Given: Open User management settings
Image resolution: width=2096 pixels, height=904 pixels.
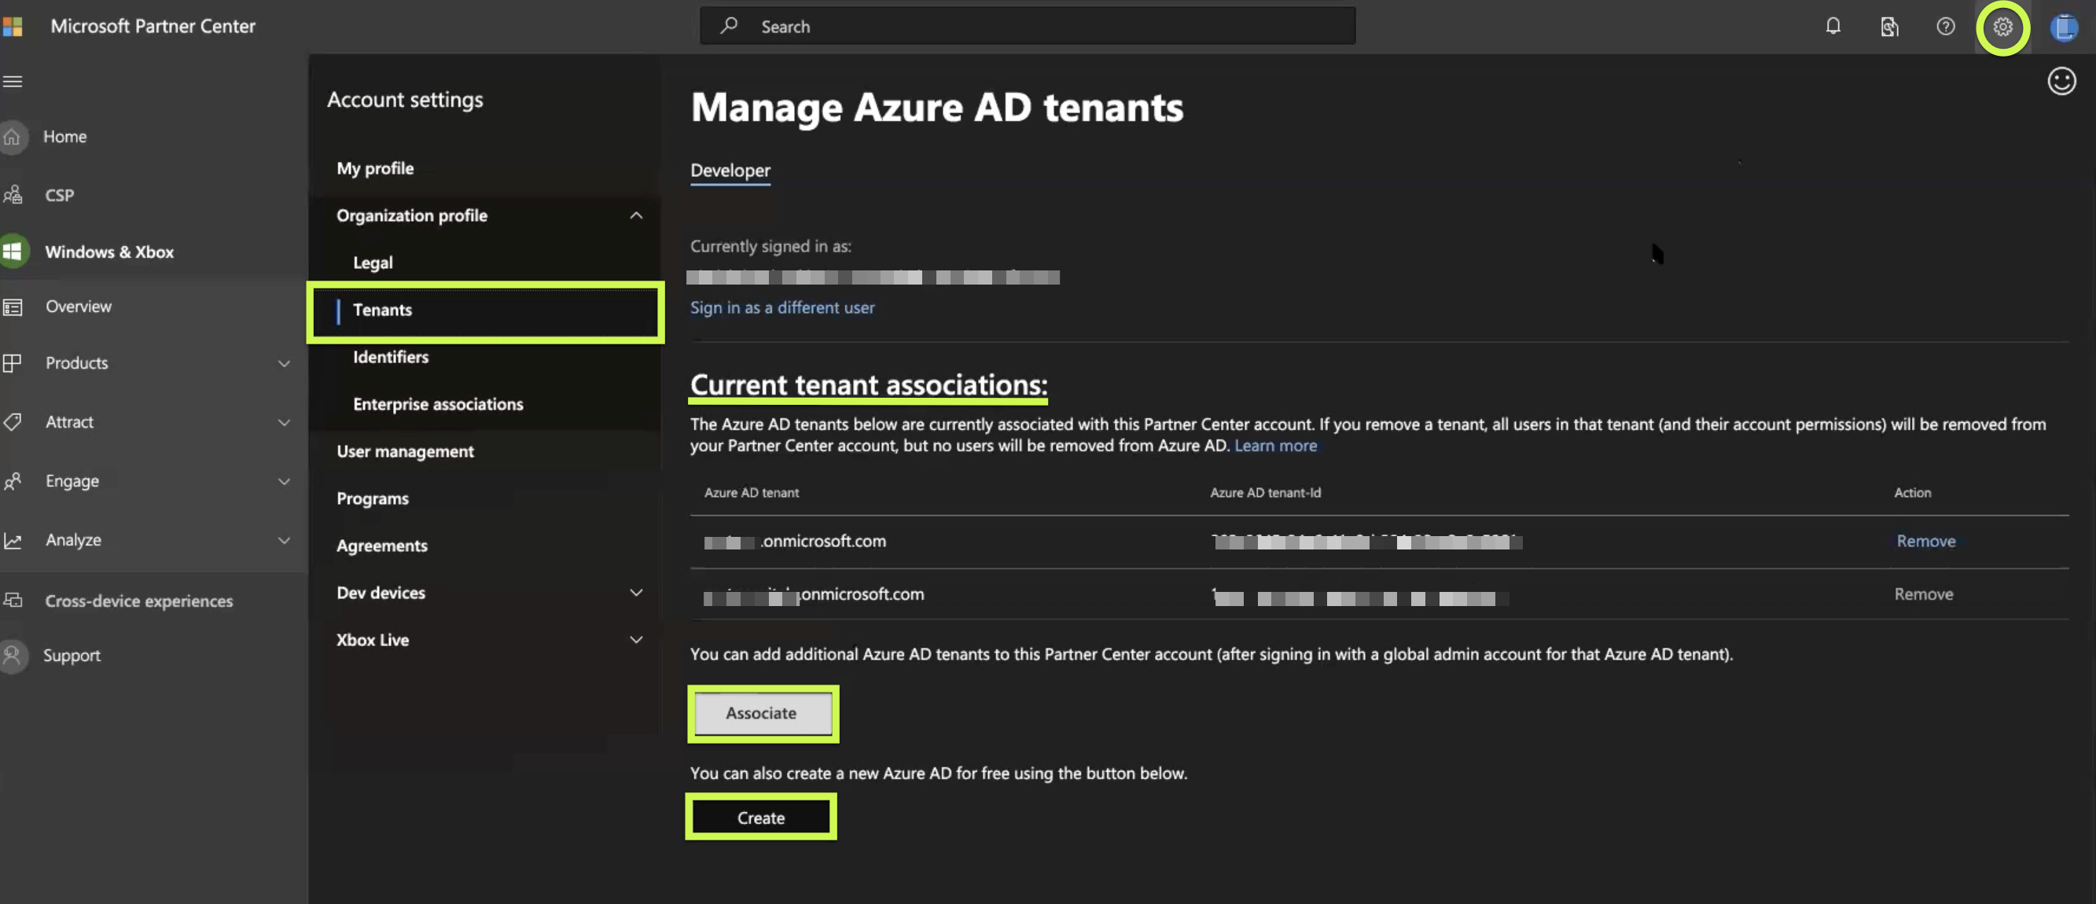Looking at the screenshot, I should [405, 451].
